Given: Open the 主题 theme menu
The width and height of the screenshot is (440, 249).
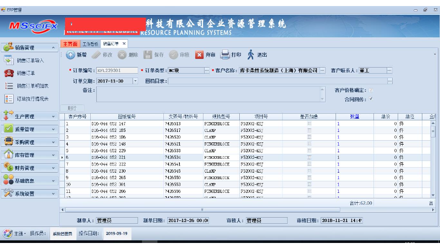Looking at the screenshot, I should click(20, 233).
